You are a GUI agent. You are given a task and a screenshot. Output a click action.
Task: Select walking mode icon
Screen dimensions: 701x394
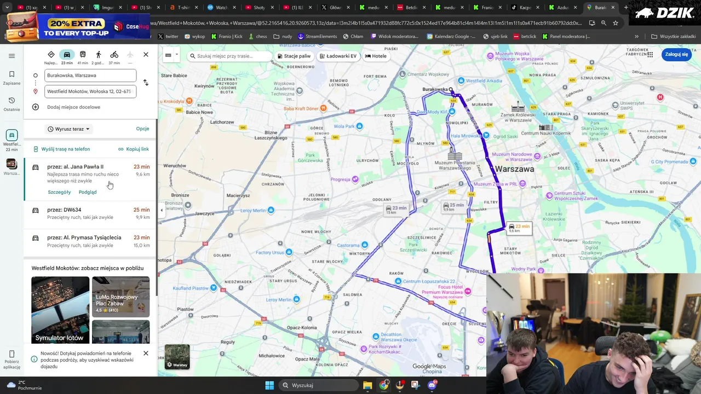click(99, 55)
